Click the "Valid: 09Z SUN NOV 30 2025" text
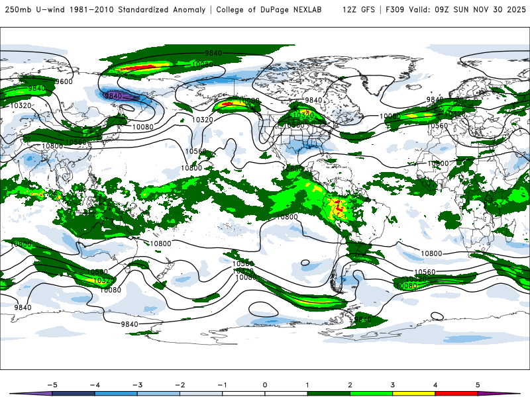This screenshot has width=530, height=397. tap(468, 9)
